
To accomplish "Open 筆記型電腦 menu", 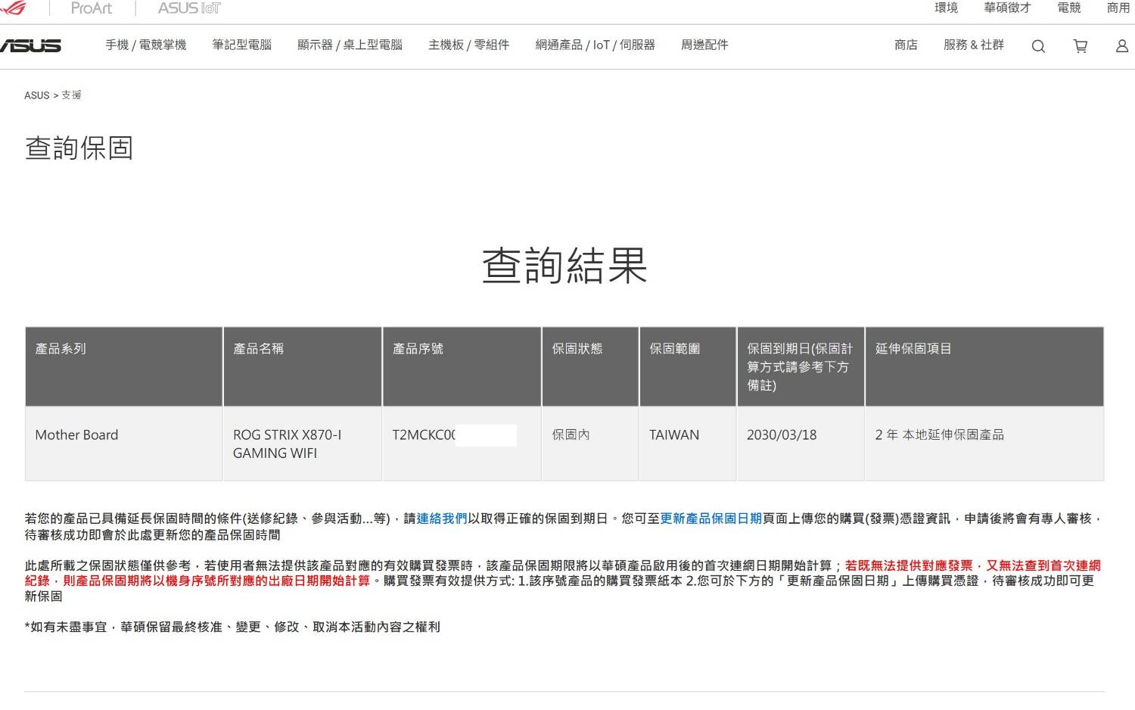I will point(241,45).
